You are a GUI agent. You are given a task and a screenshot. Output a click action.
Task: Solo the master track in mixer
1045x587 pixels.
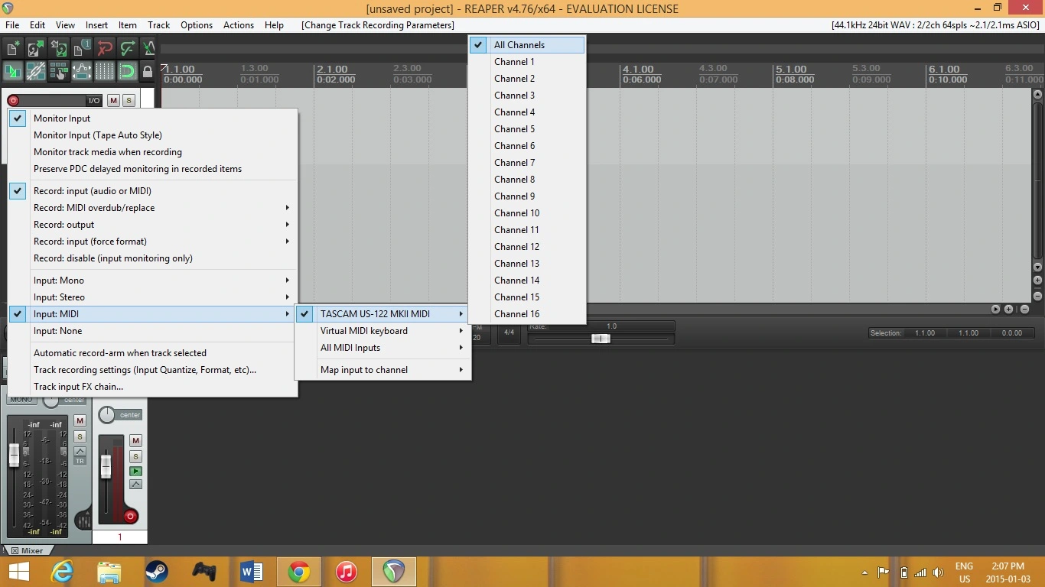tap(80, 436)
